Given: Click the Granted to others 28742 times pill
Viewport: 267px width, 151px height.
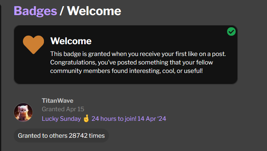Looking at the screenshot, I should pos(61,136).
